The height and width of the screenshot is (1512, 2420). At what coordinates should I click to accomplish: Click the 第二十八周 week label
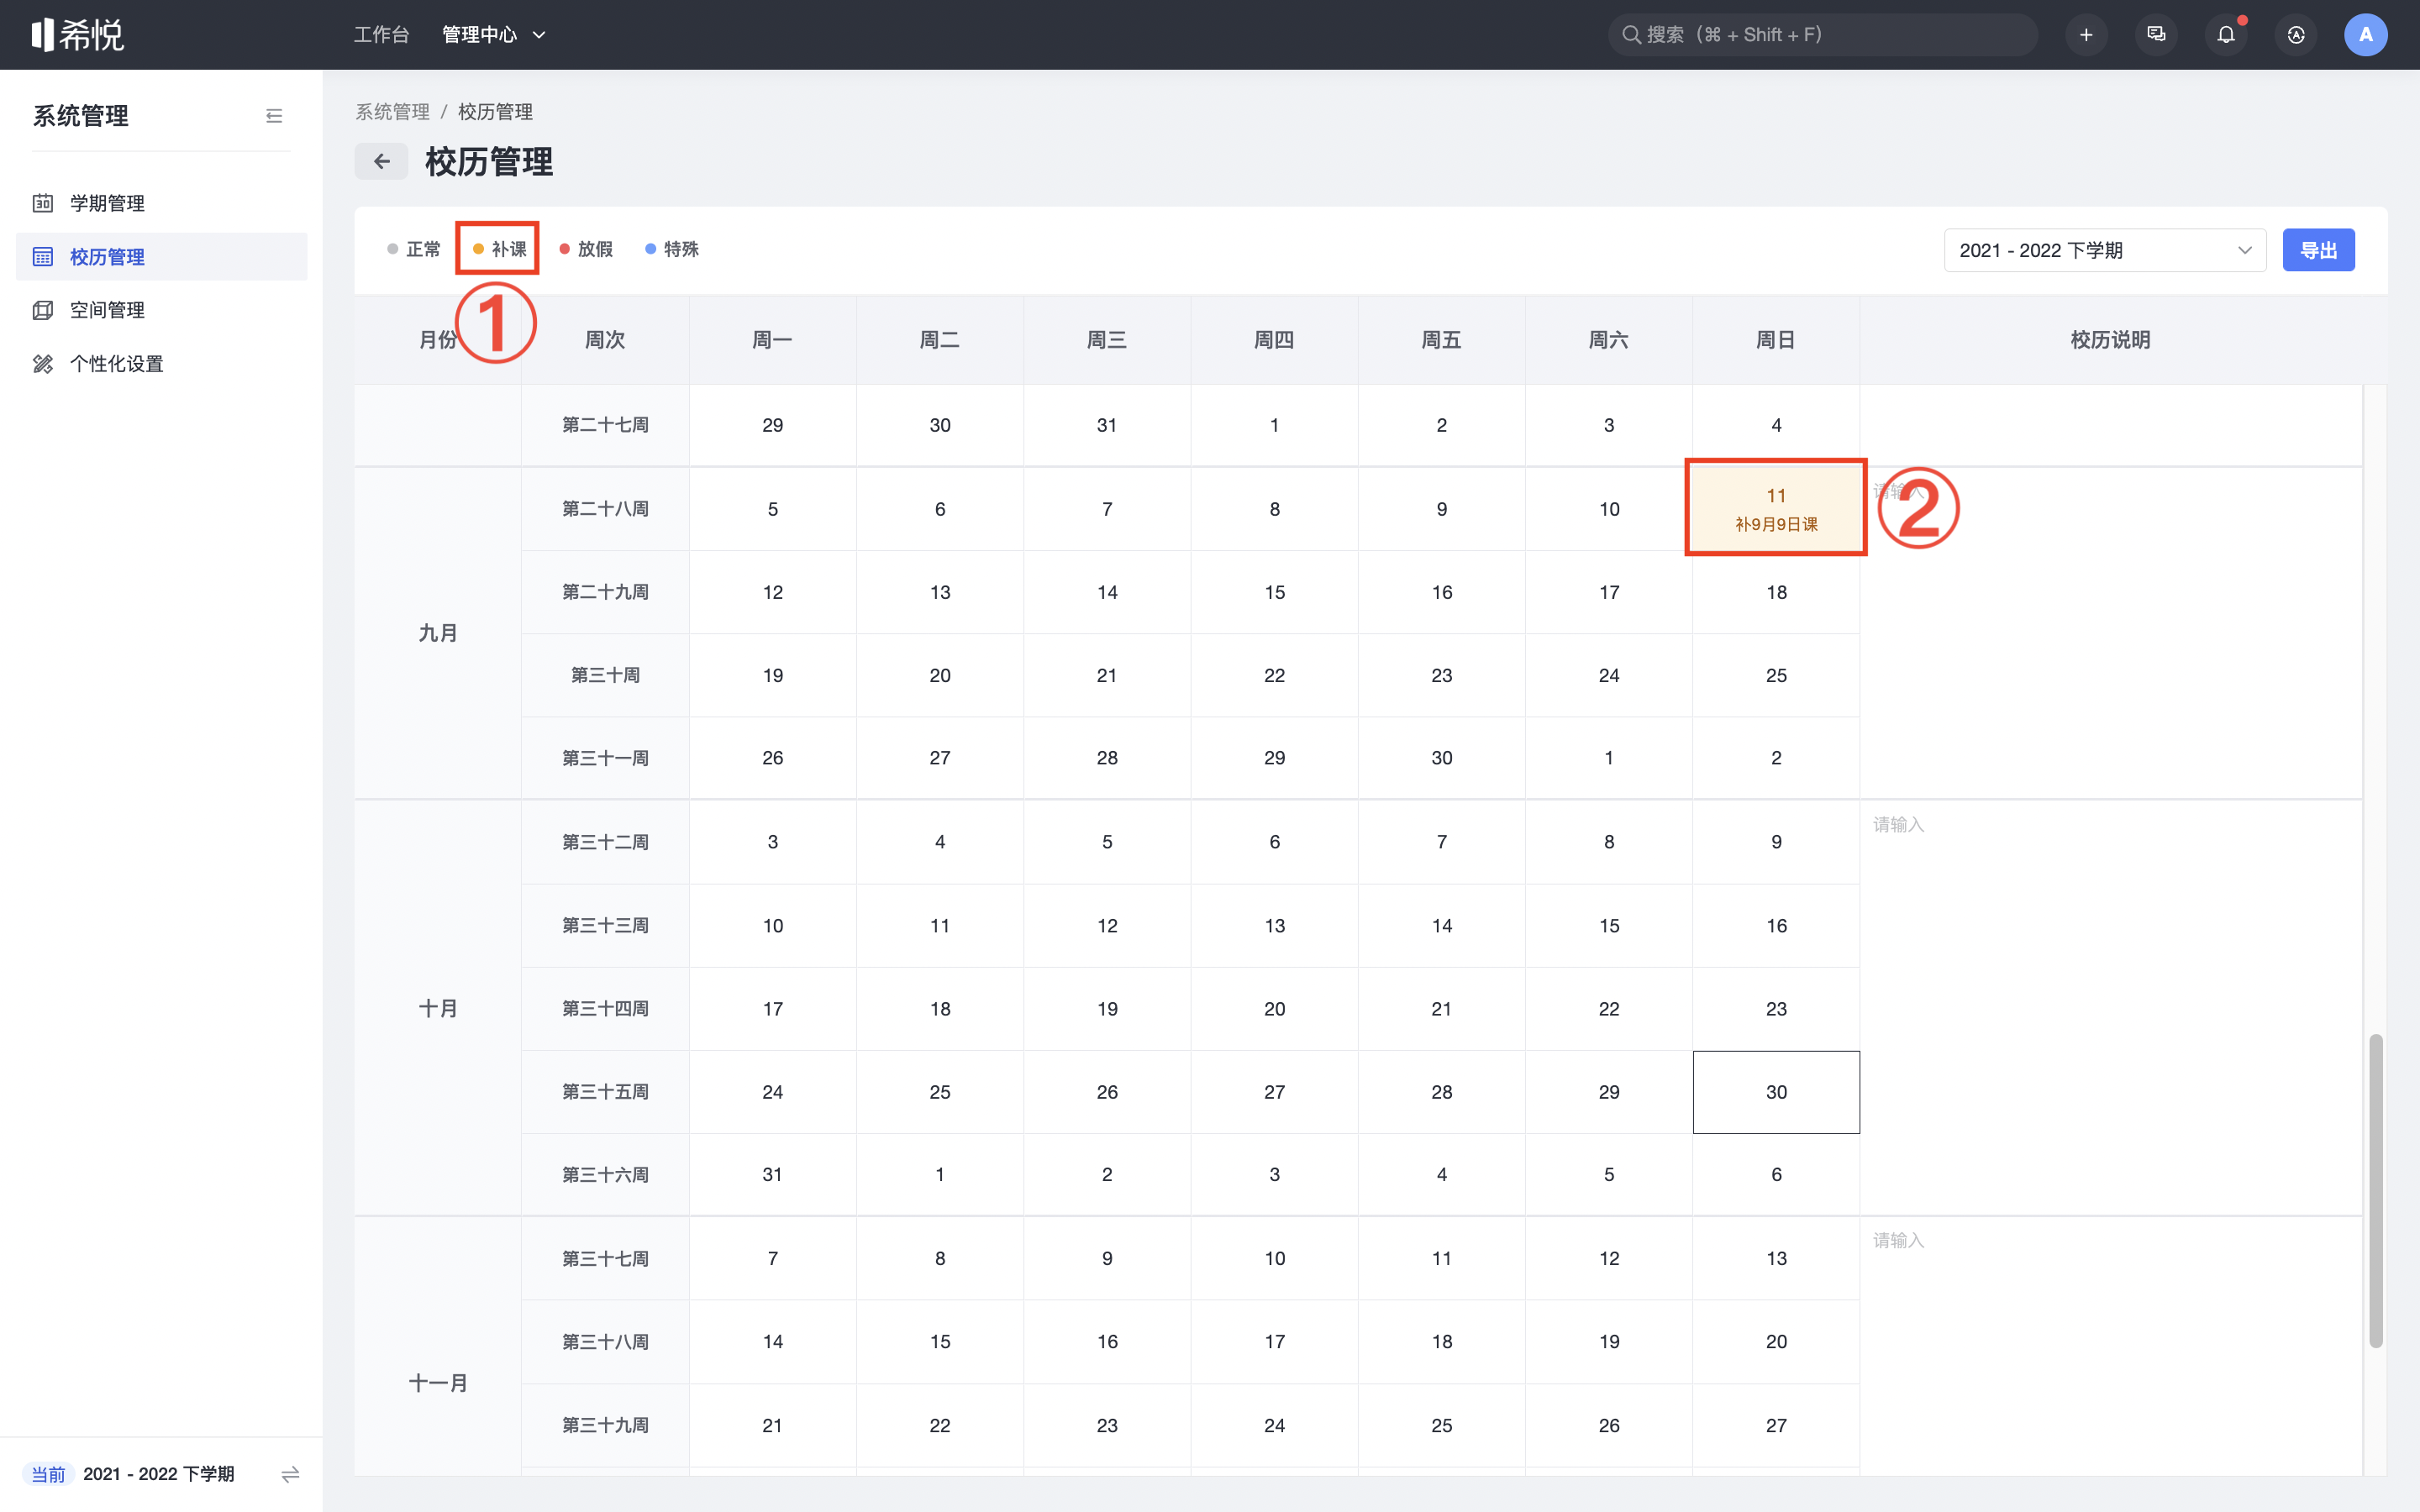click(605, 509)
